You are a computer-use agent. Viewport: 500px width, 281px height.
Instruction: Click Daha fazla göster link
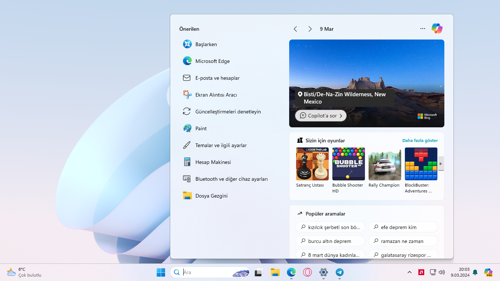[420, 140]
